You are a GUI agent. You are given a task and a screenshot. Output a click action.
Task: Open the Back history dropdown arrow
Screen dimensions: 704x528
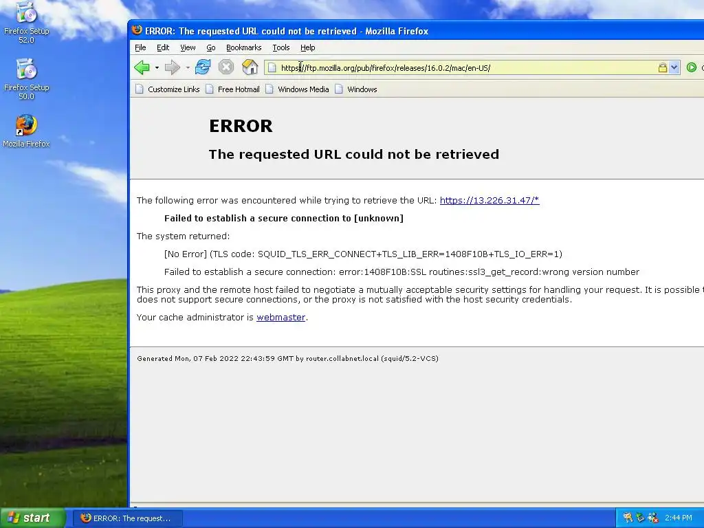point(157,68)
